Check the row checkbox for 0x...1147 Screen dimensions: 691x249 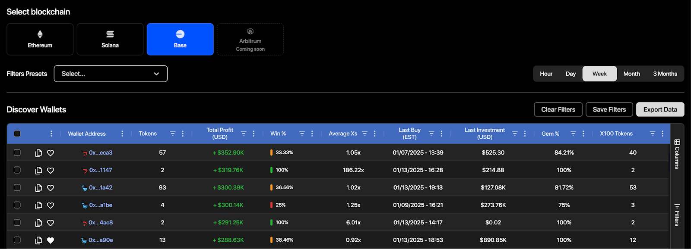click(17, 170)
